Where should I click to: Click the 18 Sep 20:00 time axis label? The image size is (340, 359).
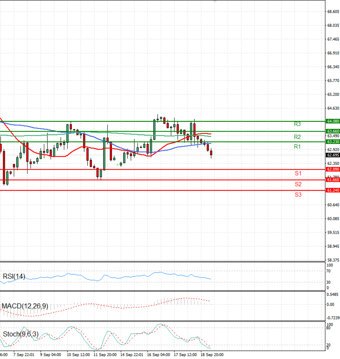[212, 355]
